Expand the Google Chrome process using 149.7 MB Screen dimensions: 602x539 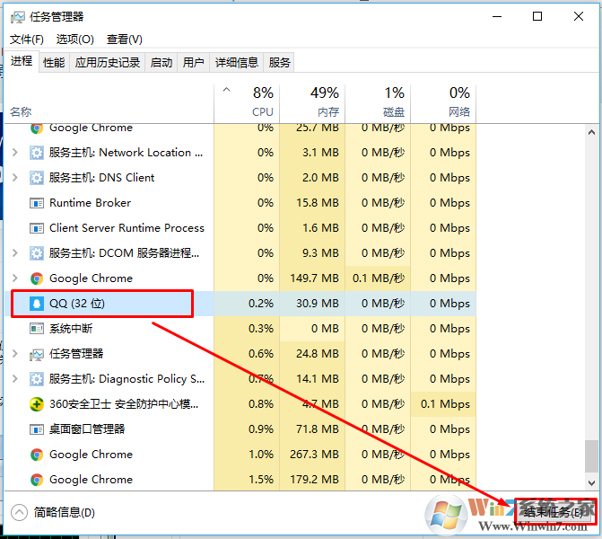click(14, 278)
